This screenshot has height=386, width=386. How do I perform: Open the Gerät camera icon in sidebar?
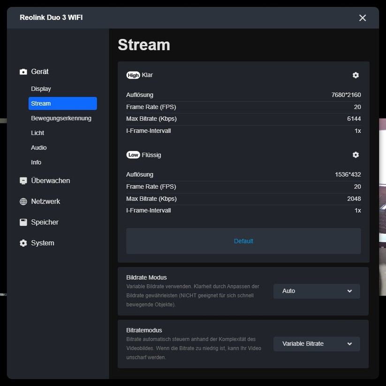point(23,71)
